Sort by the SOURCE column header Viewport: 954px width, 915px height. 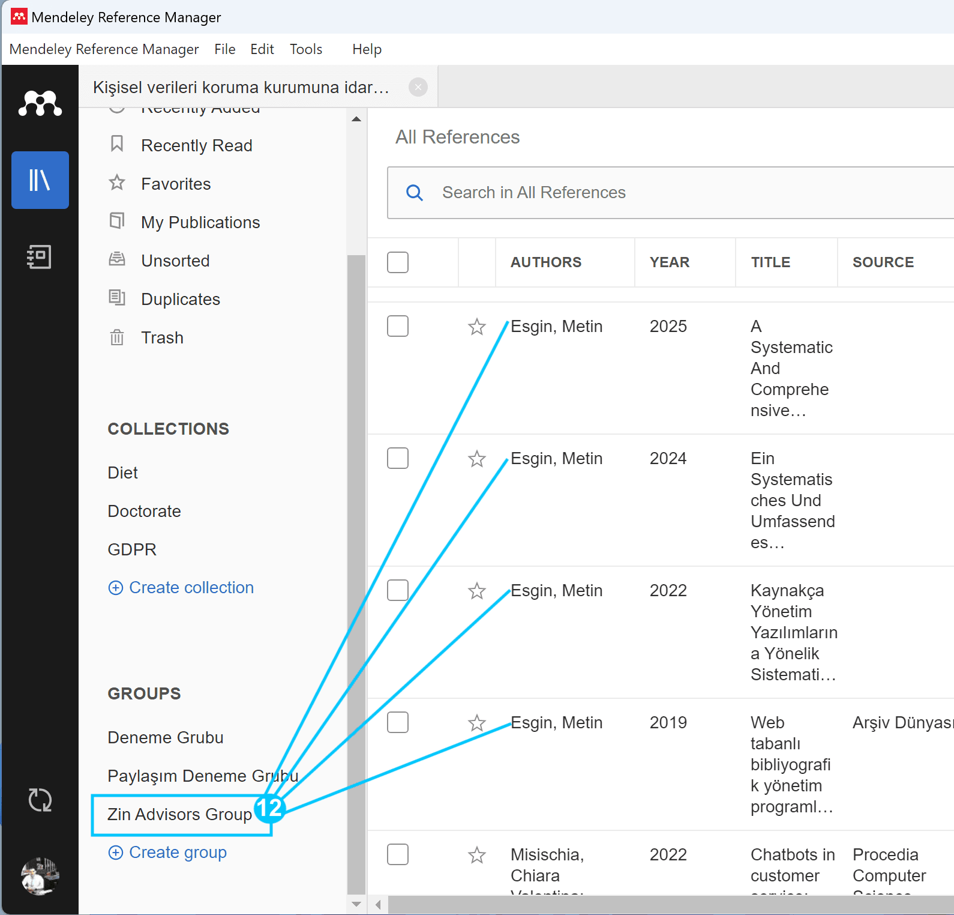click(883, 262)
